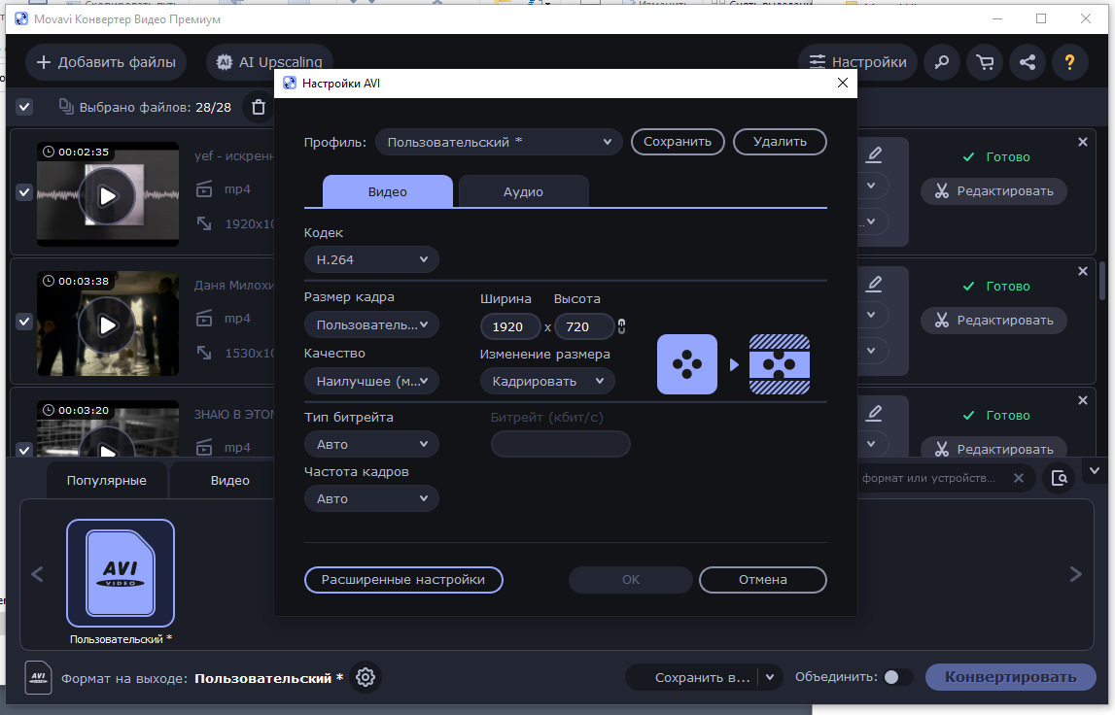Open help via question mark icon
1115x715 pixels.
click(x=1070, y=62)
